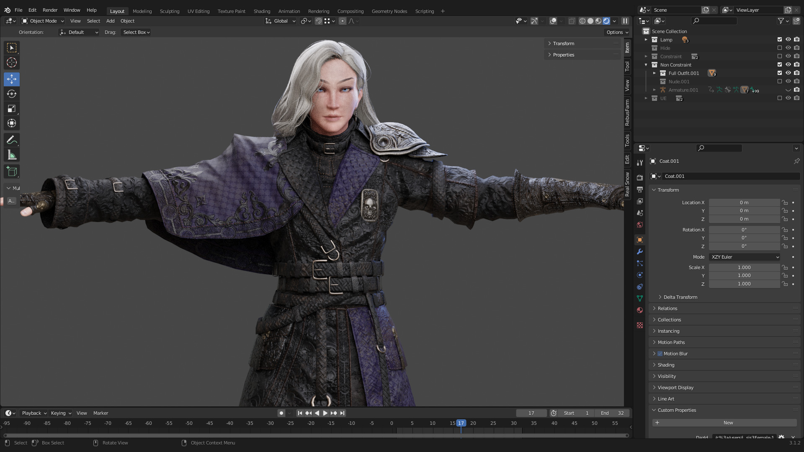The height and width of the screenshot is (452, 804).
Task: Uncheck the Full Outfit.001 collection checkbox
Action: 780,73
